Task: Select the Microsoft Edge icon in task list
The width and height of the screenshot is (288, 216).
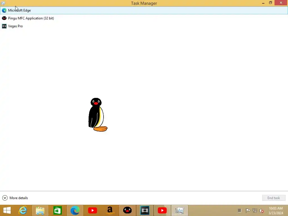Action: (x=4, y=10)
